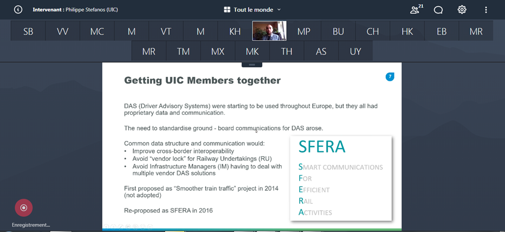Open the meeting info icon

(18, 10)
